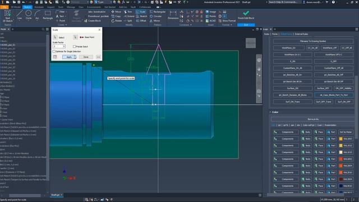Click the ViewCube in the viewport
Screen dimensions: 359x202
click(x=251, y=43)
